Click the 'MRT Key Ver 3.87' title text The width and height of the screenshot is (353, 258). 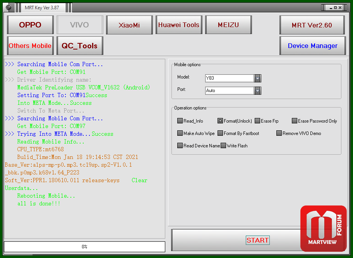tap(42, 8)
